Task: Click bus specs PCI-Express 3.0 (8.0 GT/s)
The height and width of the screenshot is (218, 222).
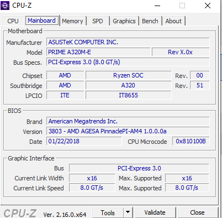Action: 128,62
